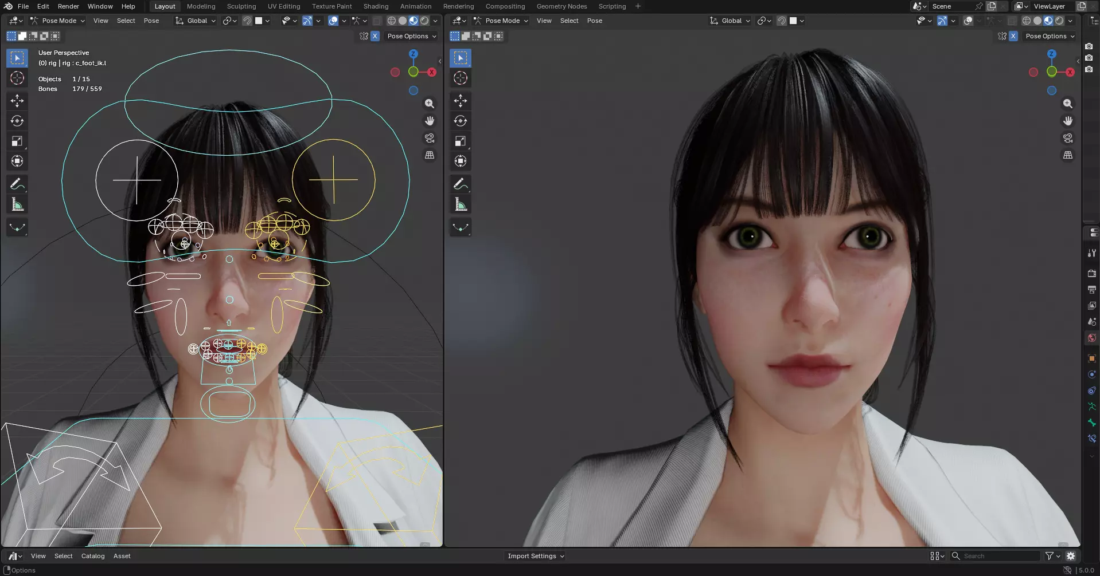Select the Annotate tool in left viewport
This screenshot has width=1100, height=576.
pos(17,184)
